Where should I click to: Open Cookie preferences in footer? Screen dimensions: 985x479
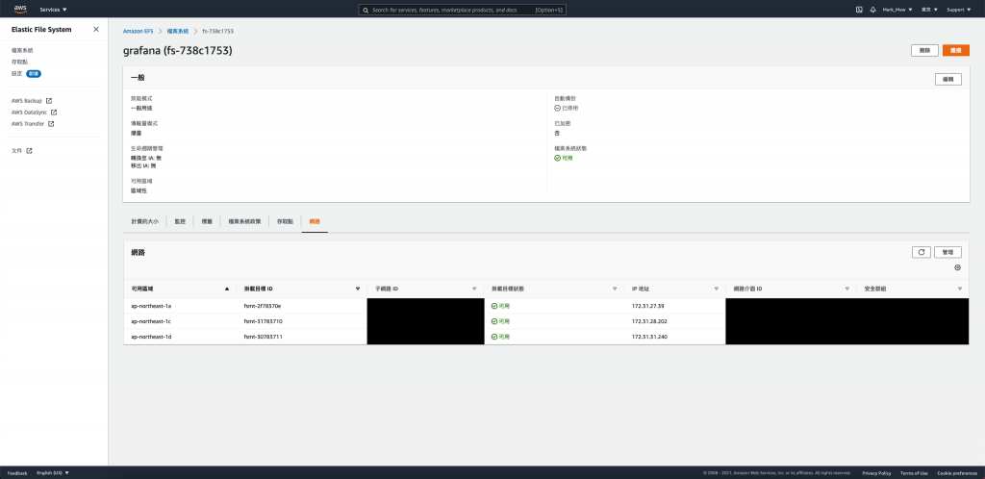[x=957, y=472]
